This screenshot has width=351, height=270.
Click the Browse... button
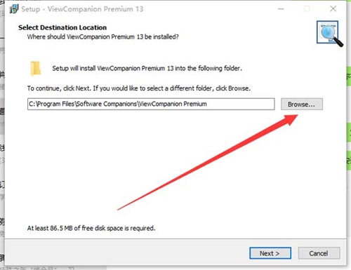302,104
